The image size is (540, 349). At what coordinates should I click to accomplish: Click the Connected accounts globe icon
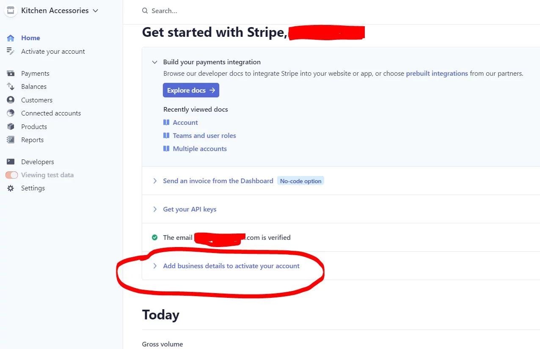tap(11, 113)
